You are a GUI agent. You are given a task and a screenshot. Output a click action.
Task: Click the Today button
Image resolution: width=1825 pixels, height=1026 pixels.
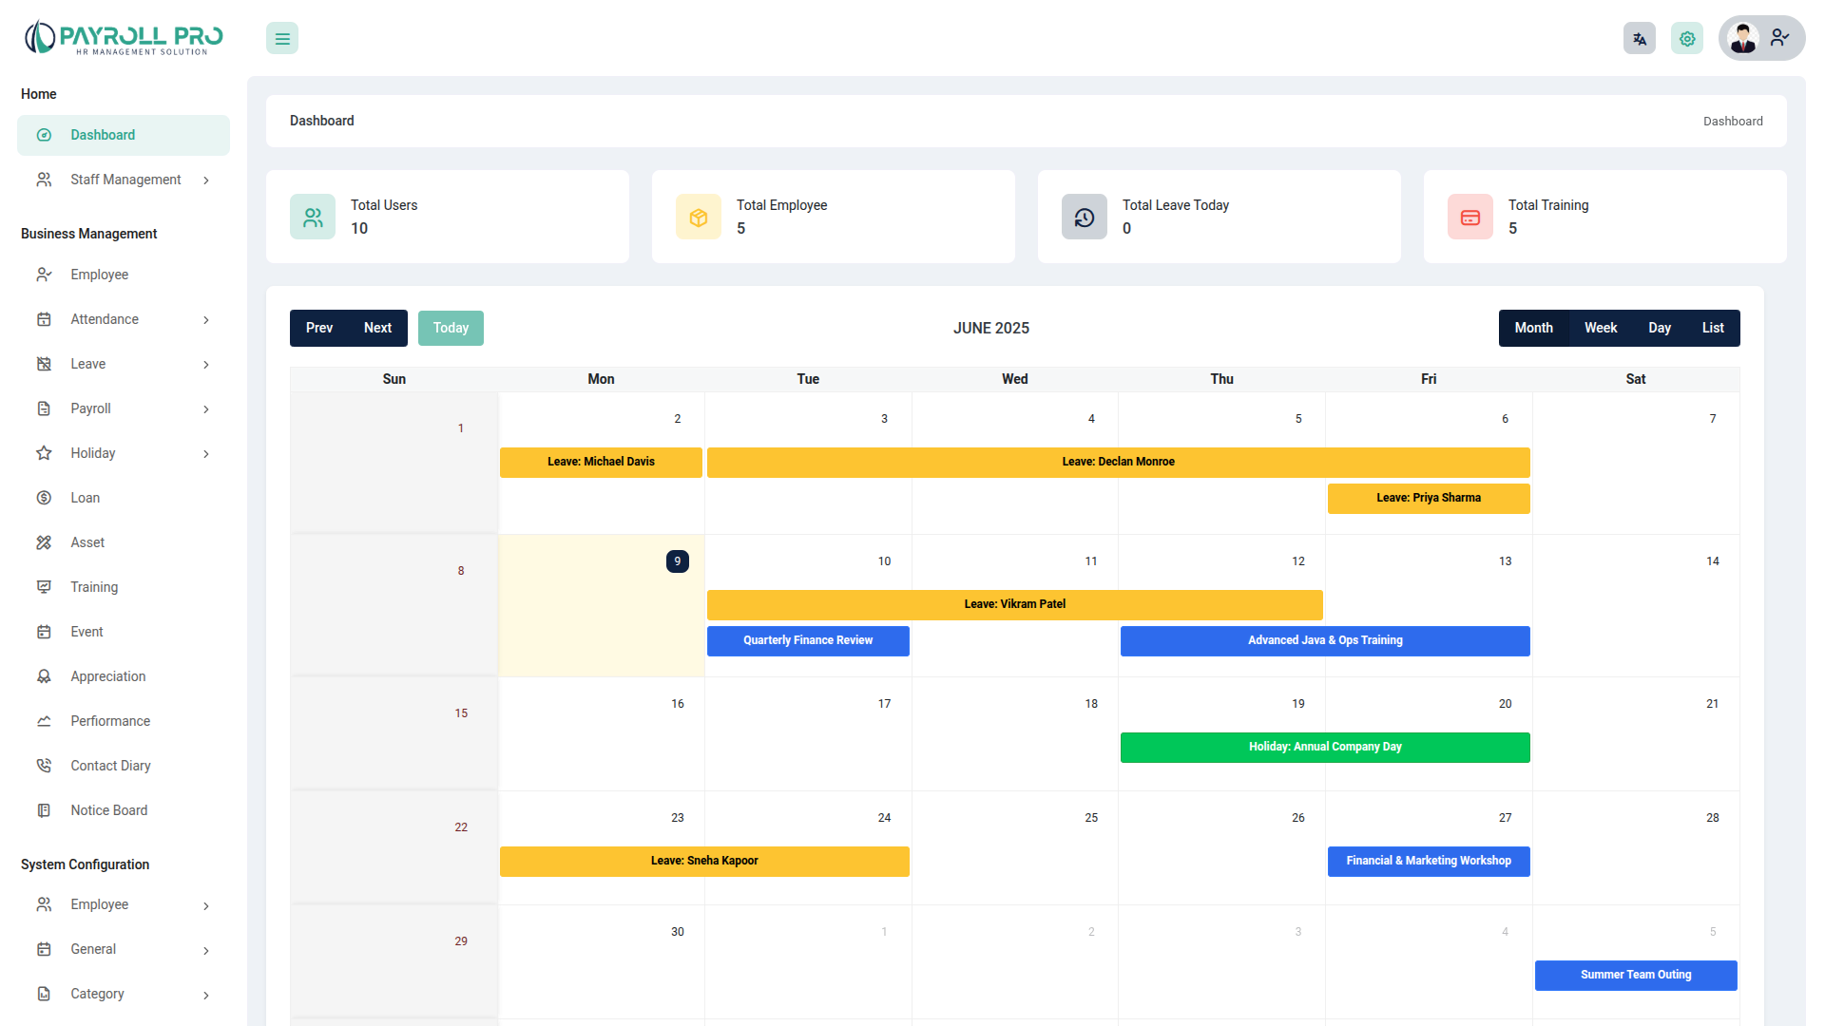click(451, 328)
